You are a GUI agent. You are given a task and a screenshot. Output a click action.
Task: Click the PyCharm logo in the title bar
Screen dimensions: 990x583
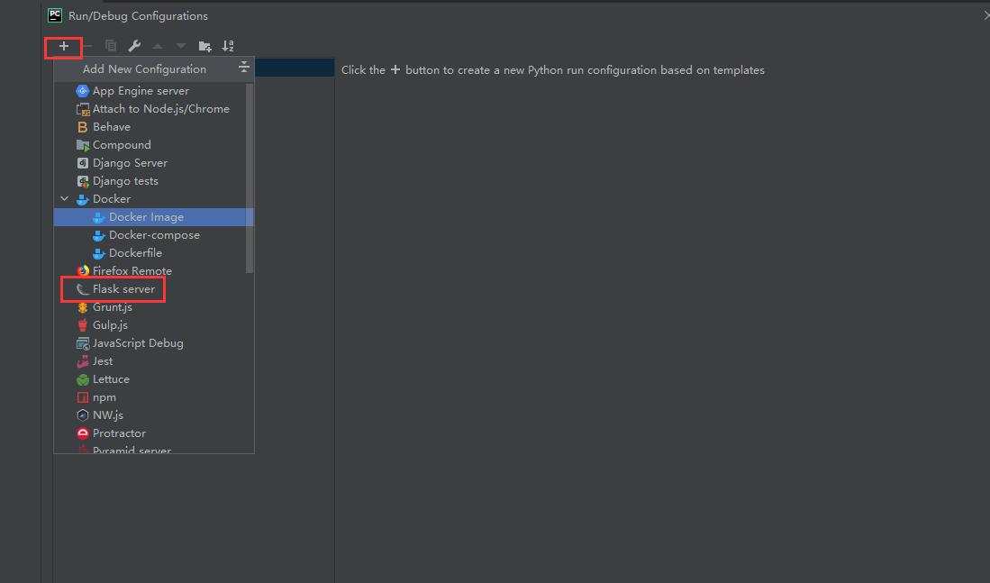click(55, 15)
